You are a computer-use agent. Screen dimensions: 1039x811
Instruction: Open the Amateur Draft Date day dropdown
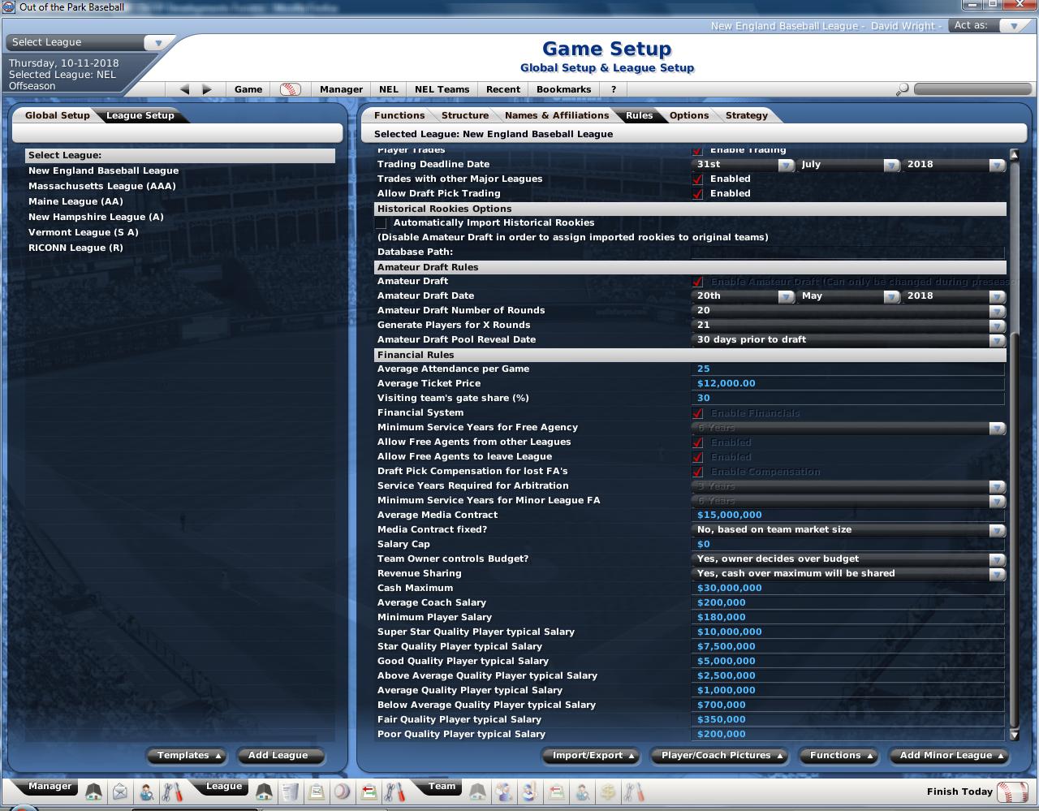point(744,296)
